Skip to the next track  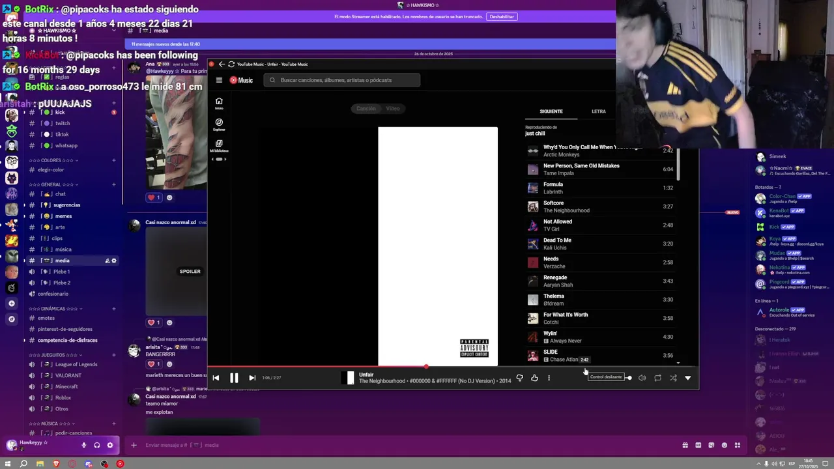click(x=252, y=378)
